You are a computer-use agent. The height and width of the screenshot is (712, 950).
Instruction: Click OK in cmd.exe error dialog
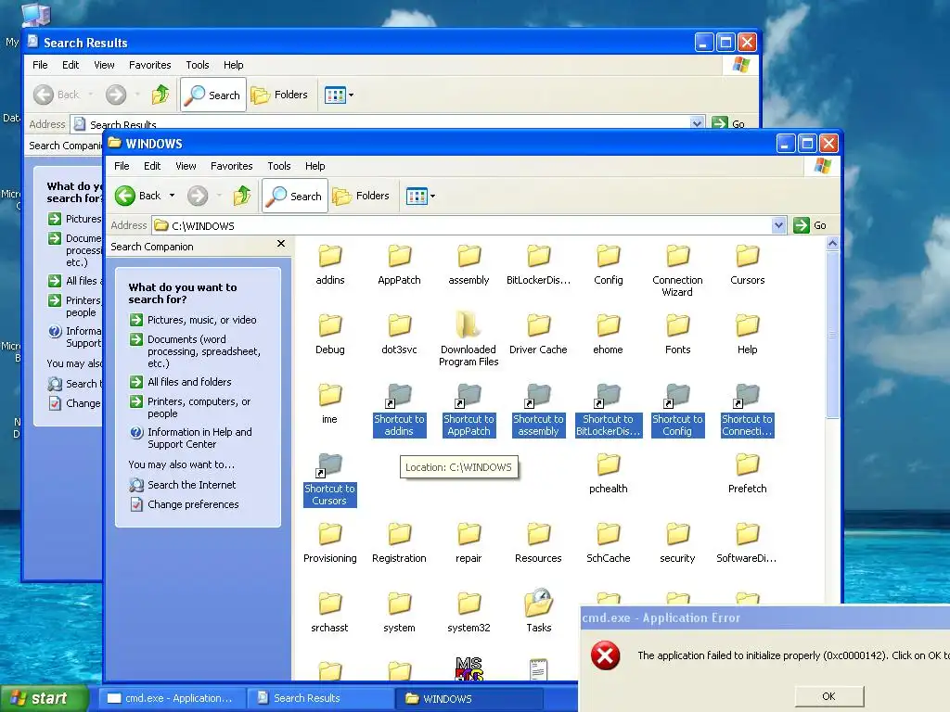tap(828, 696)
